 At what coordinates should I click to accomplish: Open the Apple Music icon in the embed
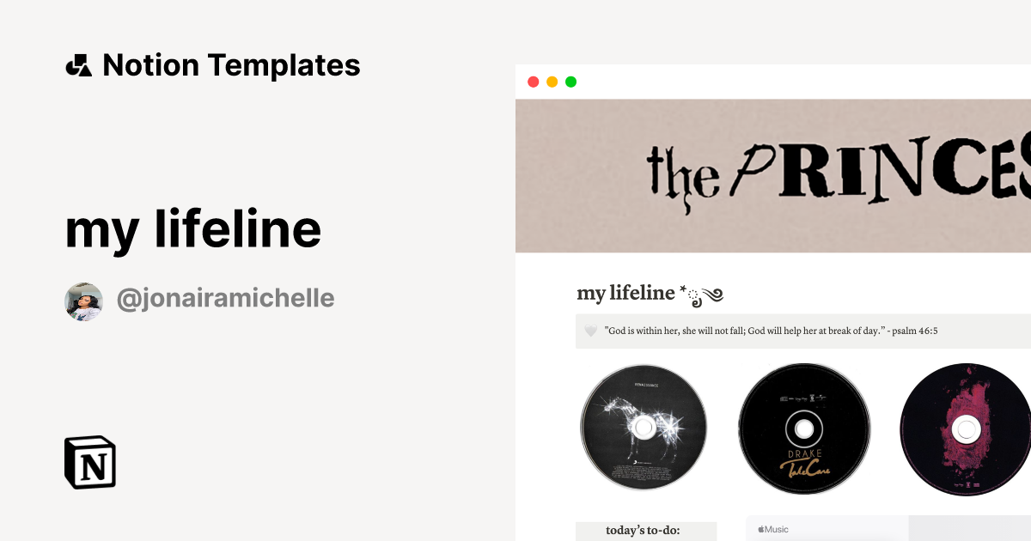[x=761, y=529]
